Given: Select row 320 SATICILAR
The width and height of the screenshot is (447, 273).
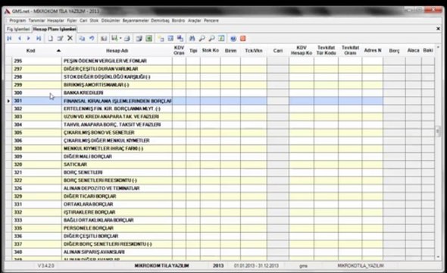Looking at the screenshot, I should 223,165.
